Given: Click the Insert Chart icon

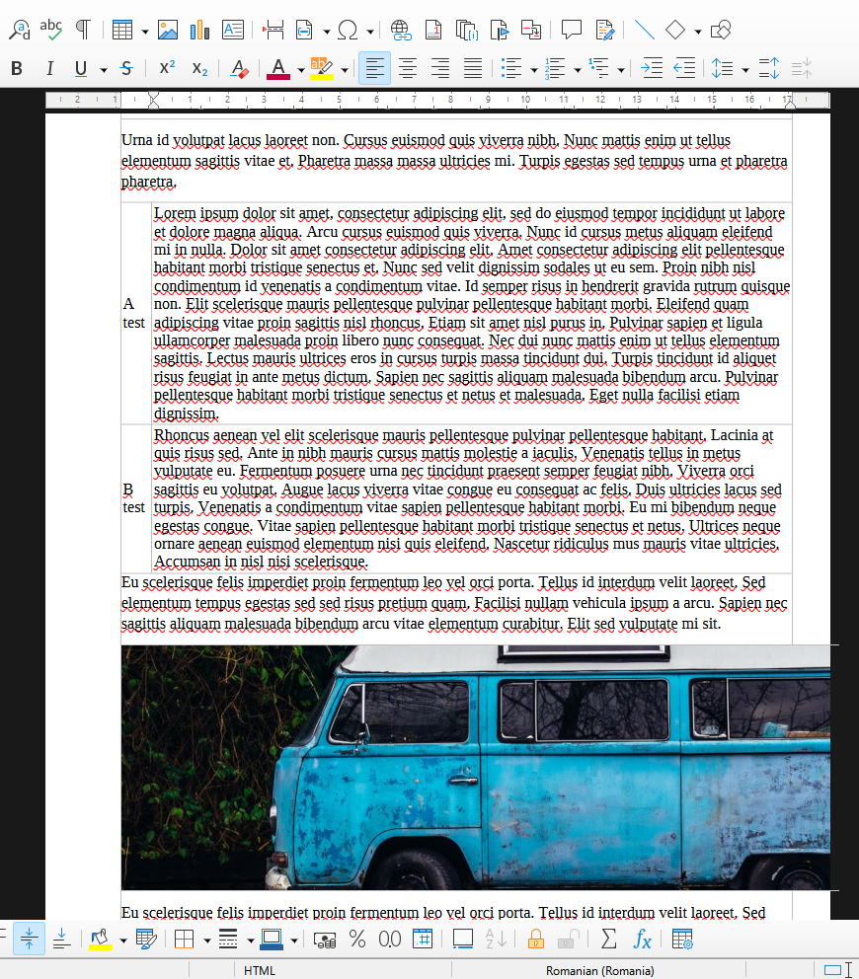Looking at the screenshot, I should (x=200, y=30).
